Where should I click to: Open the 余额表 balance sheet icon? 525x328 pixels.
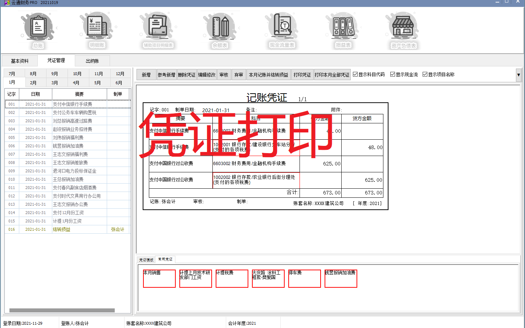click(x=220, y=31)
